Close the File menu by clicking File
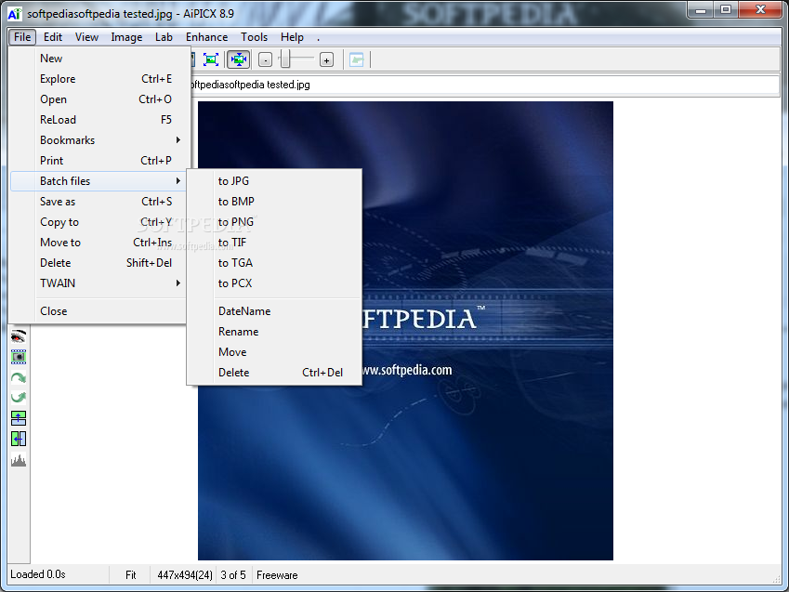 click(22, 37)
